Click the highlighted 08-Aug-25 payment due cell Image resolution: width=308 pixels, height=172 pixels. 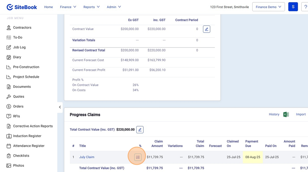pos(252,157)
